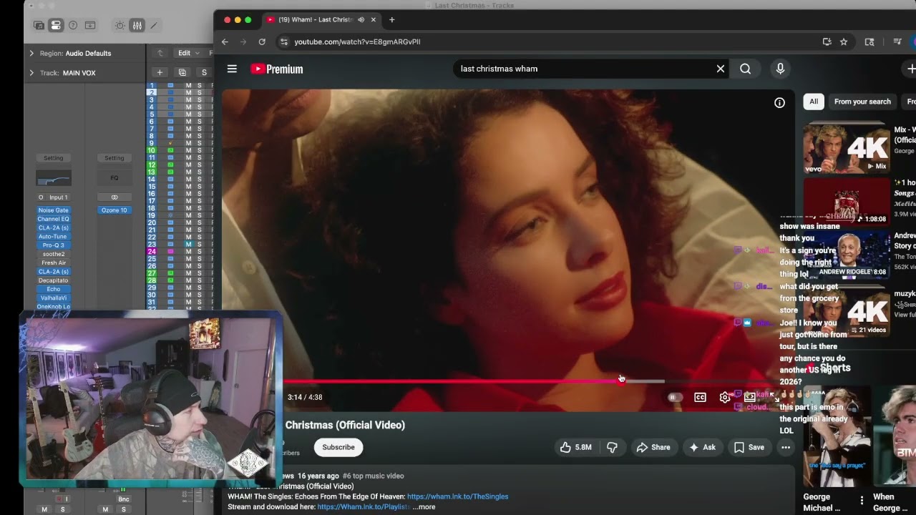Click the add track plus button in Logic
The image size is (916, 515).
point(160,72)
